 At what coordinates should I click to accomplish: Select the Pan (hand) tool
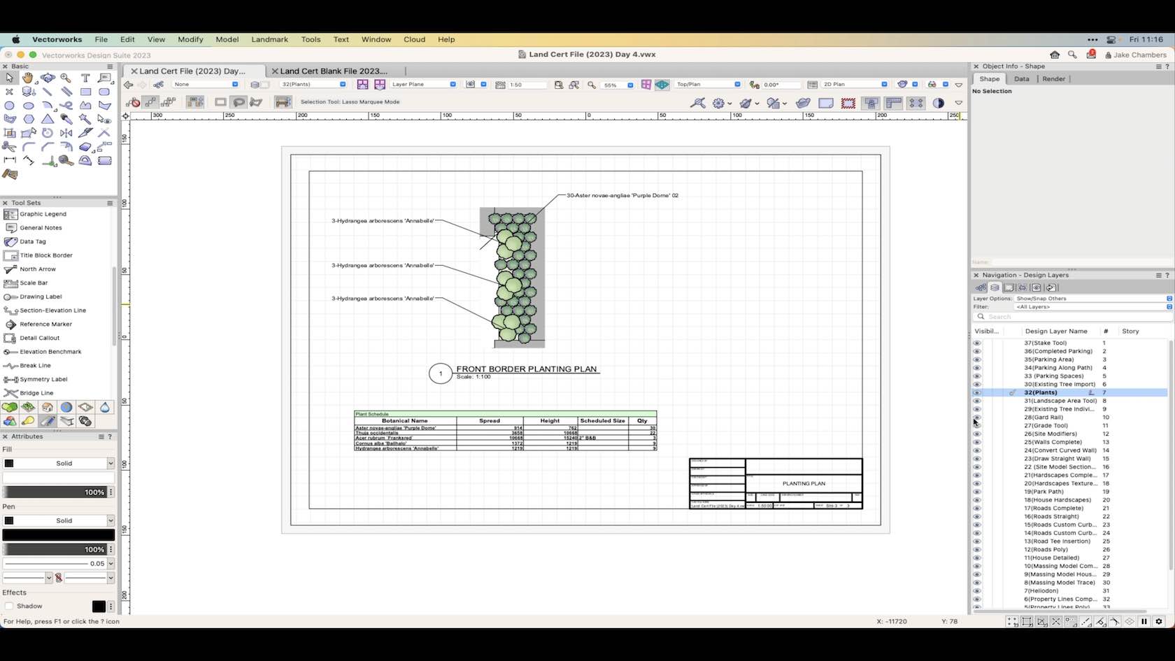coord(28,77)
